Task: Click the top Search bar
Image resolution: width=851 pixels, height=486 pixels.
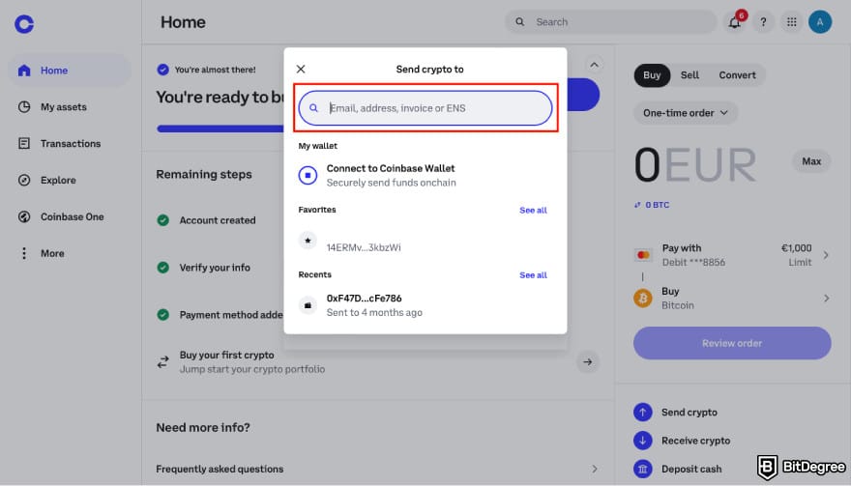Action: tap(611, 22)
